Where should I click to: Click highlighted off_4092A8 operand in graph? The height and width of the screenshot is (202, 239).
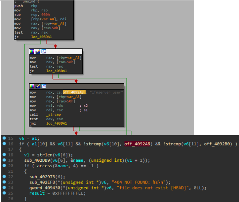tap(74, 92)
